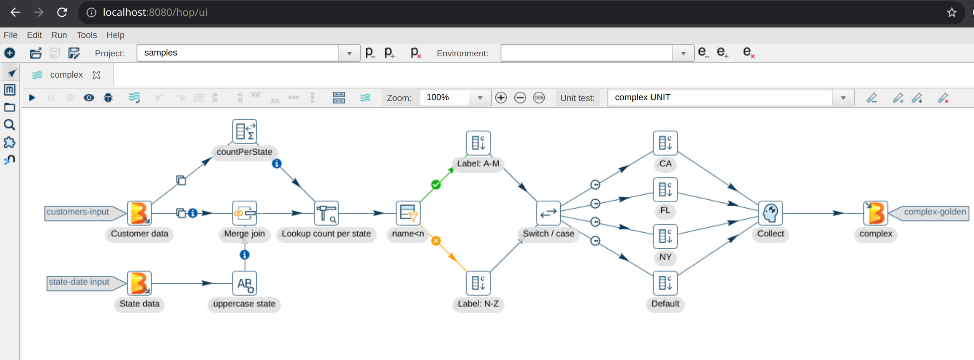Select the name<n filter transform icon
The image size is (974, 360).
(x=408, y=213)
